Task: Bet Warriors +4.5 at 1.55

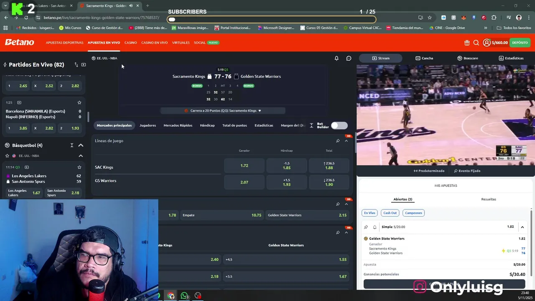Action: (x=286, y=260)
